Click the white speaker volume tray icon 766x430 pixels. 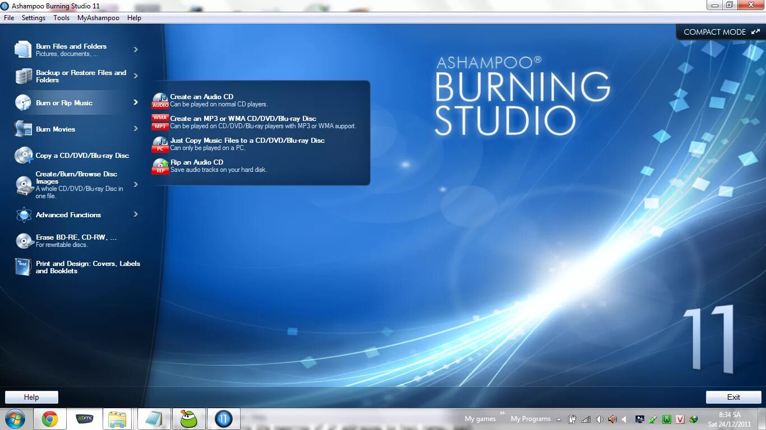(599, 419)
